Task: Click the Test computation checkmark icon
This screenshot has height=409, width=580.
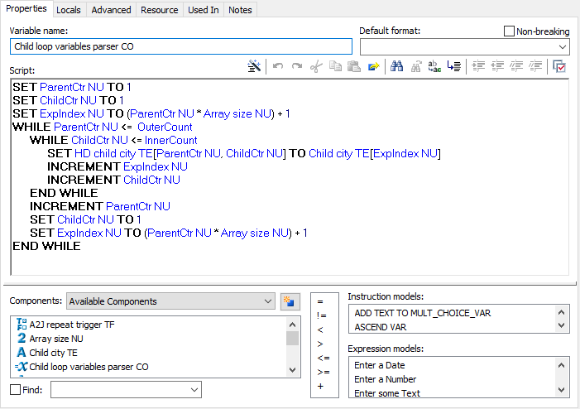Action: click(x=559, y=66)
